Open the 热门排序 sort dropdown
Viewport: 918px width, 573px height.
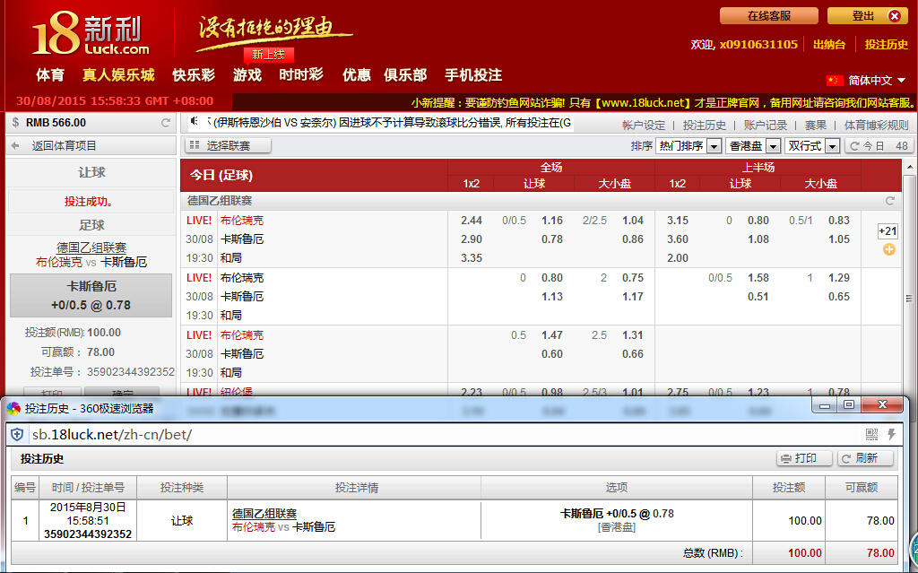(x=688, y=146)
